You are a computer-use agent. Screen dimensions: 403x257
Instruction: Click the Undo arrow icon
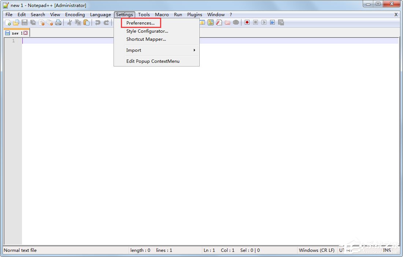pyautogui.click(x=97, y=22)
